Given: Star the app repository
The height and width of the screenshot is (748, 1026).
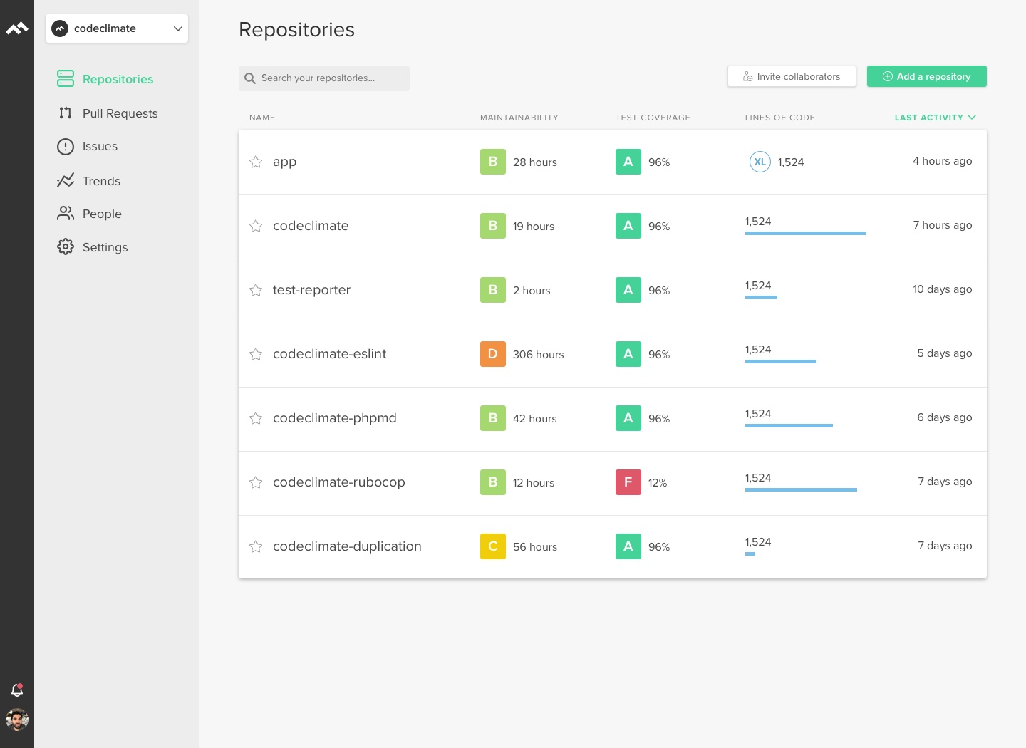Looking at the screenshot, I should pyautogui.click(x=256, y=162).
